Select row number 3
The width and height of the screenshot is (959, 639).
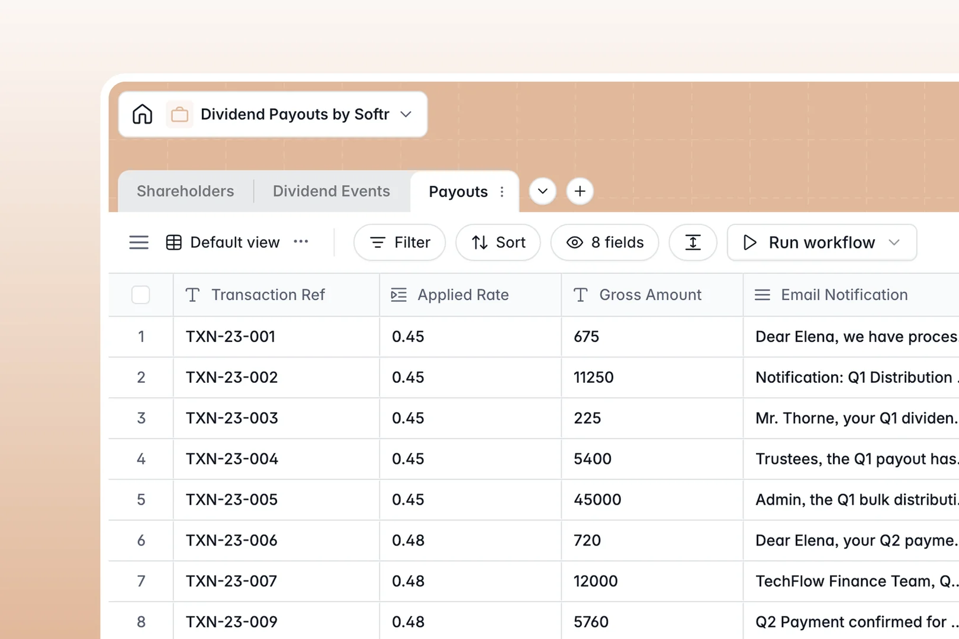141,418
